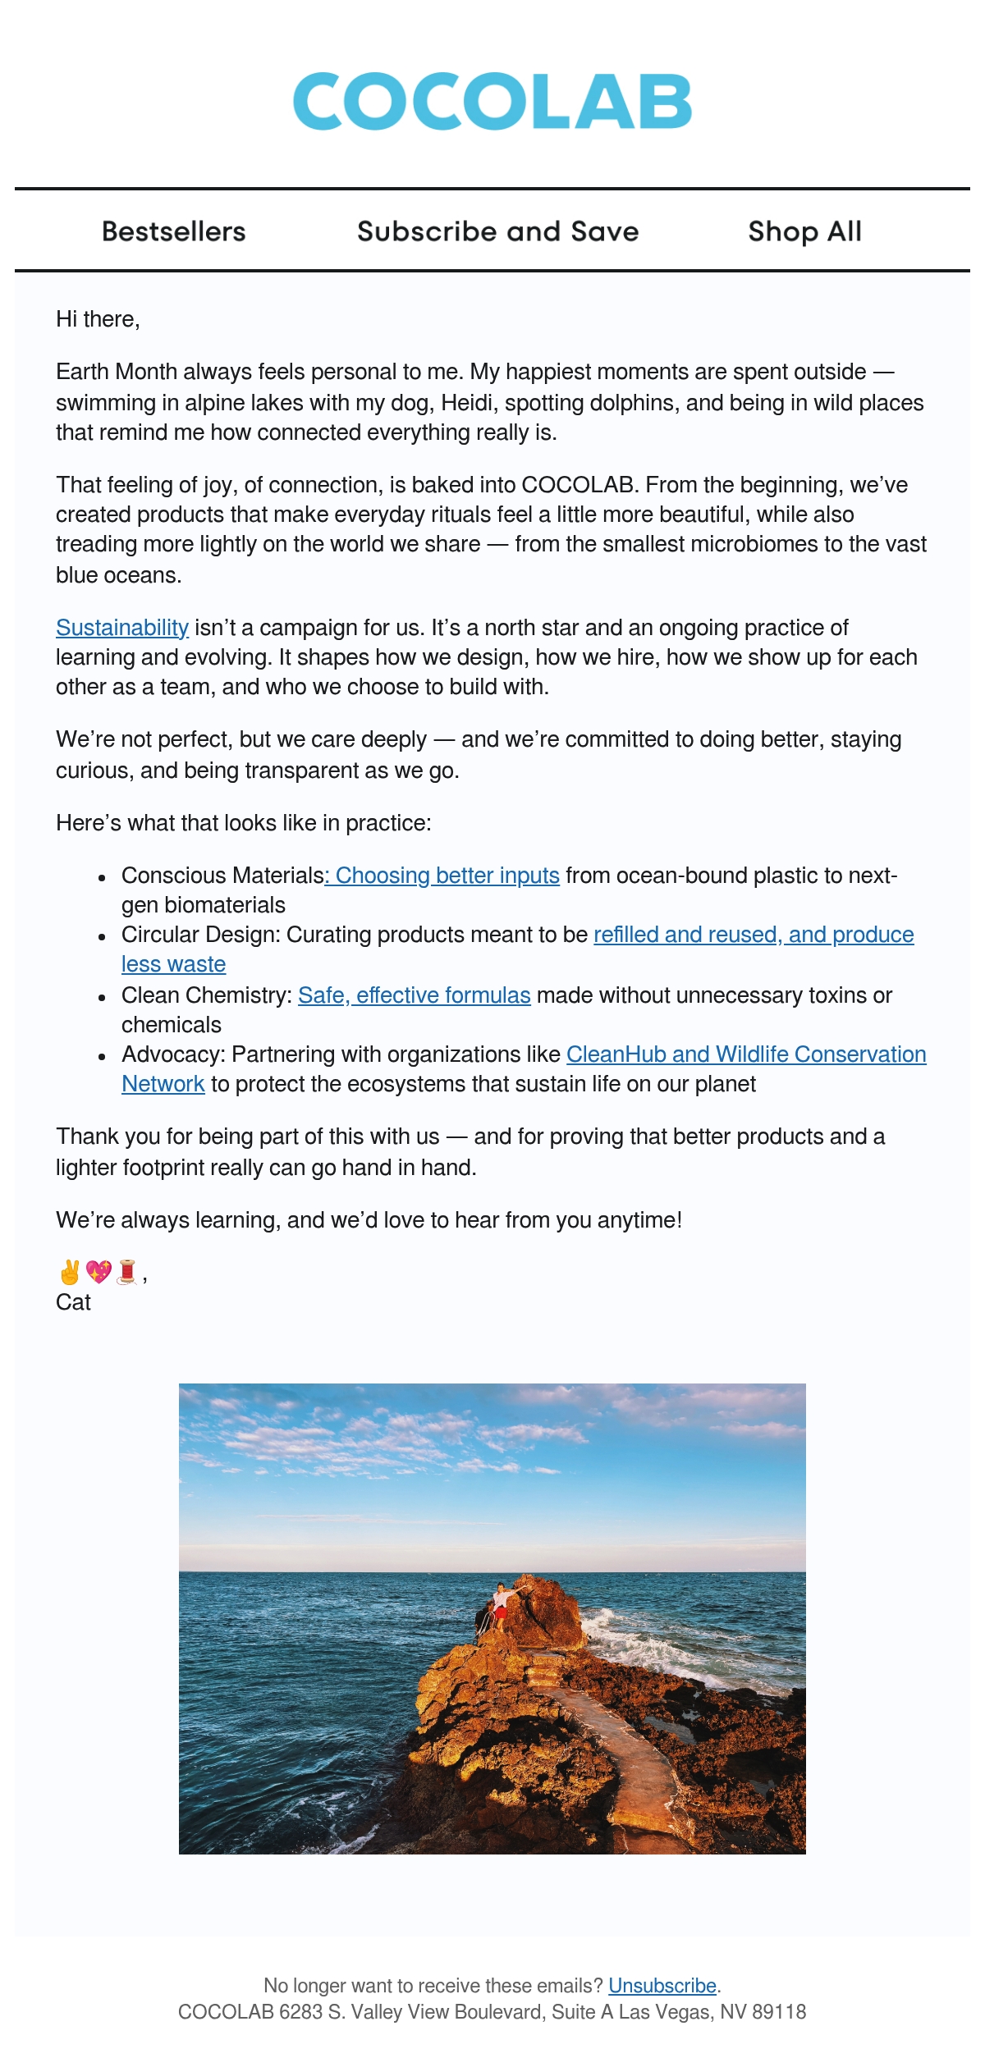Click the COCOLAB logo header
Image resolution: width=985 pixels, height=2058 pixels.
492,102
